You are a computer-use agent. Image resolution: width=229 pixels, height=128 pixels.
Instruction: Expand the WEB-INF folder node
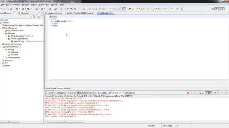[x=6, y=55]
